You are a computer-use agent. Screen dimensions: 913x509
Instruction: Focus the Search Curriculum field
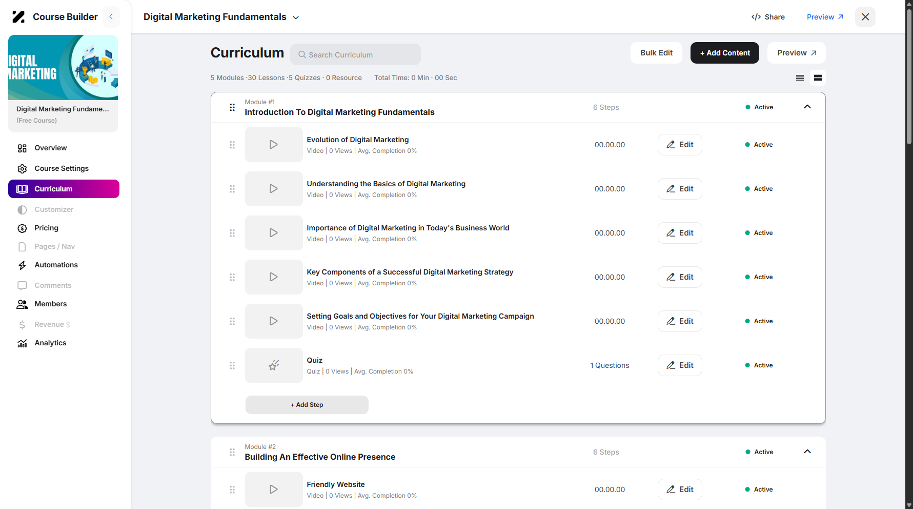tap(356, 54)
